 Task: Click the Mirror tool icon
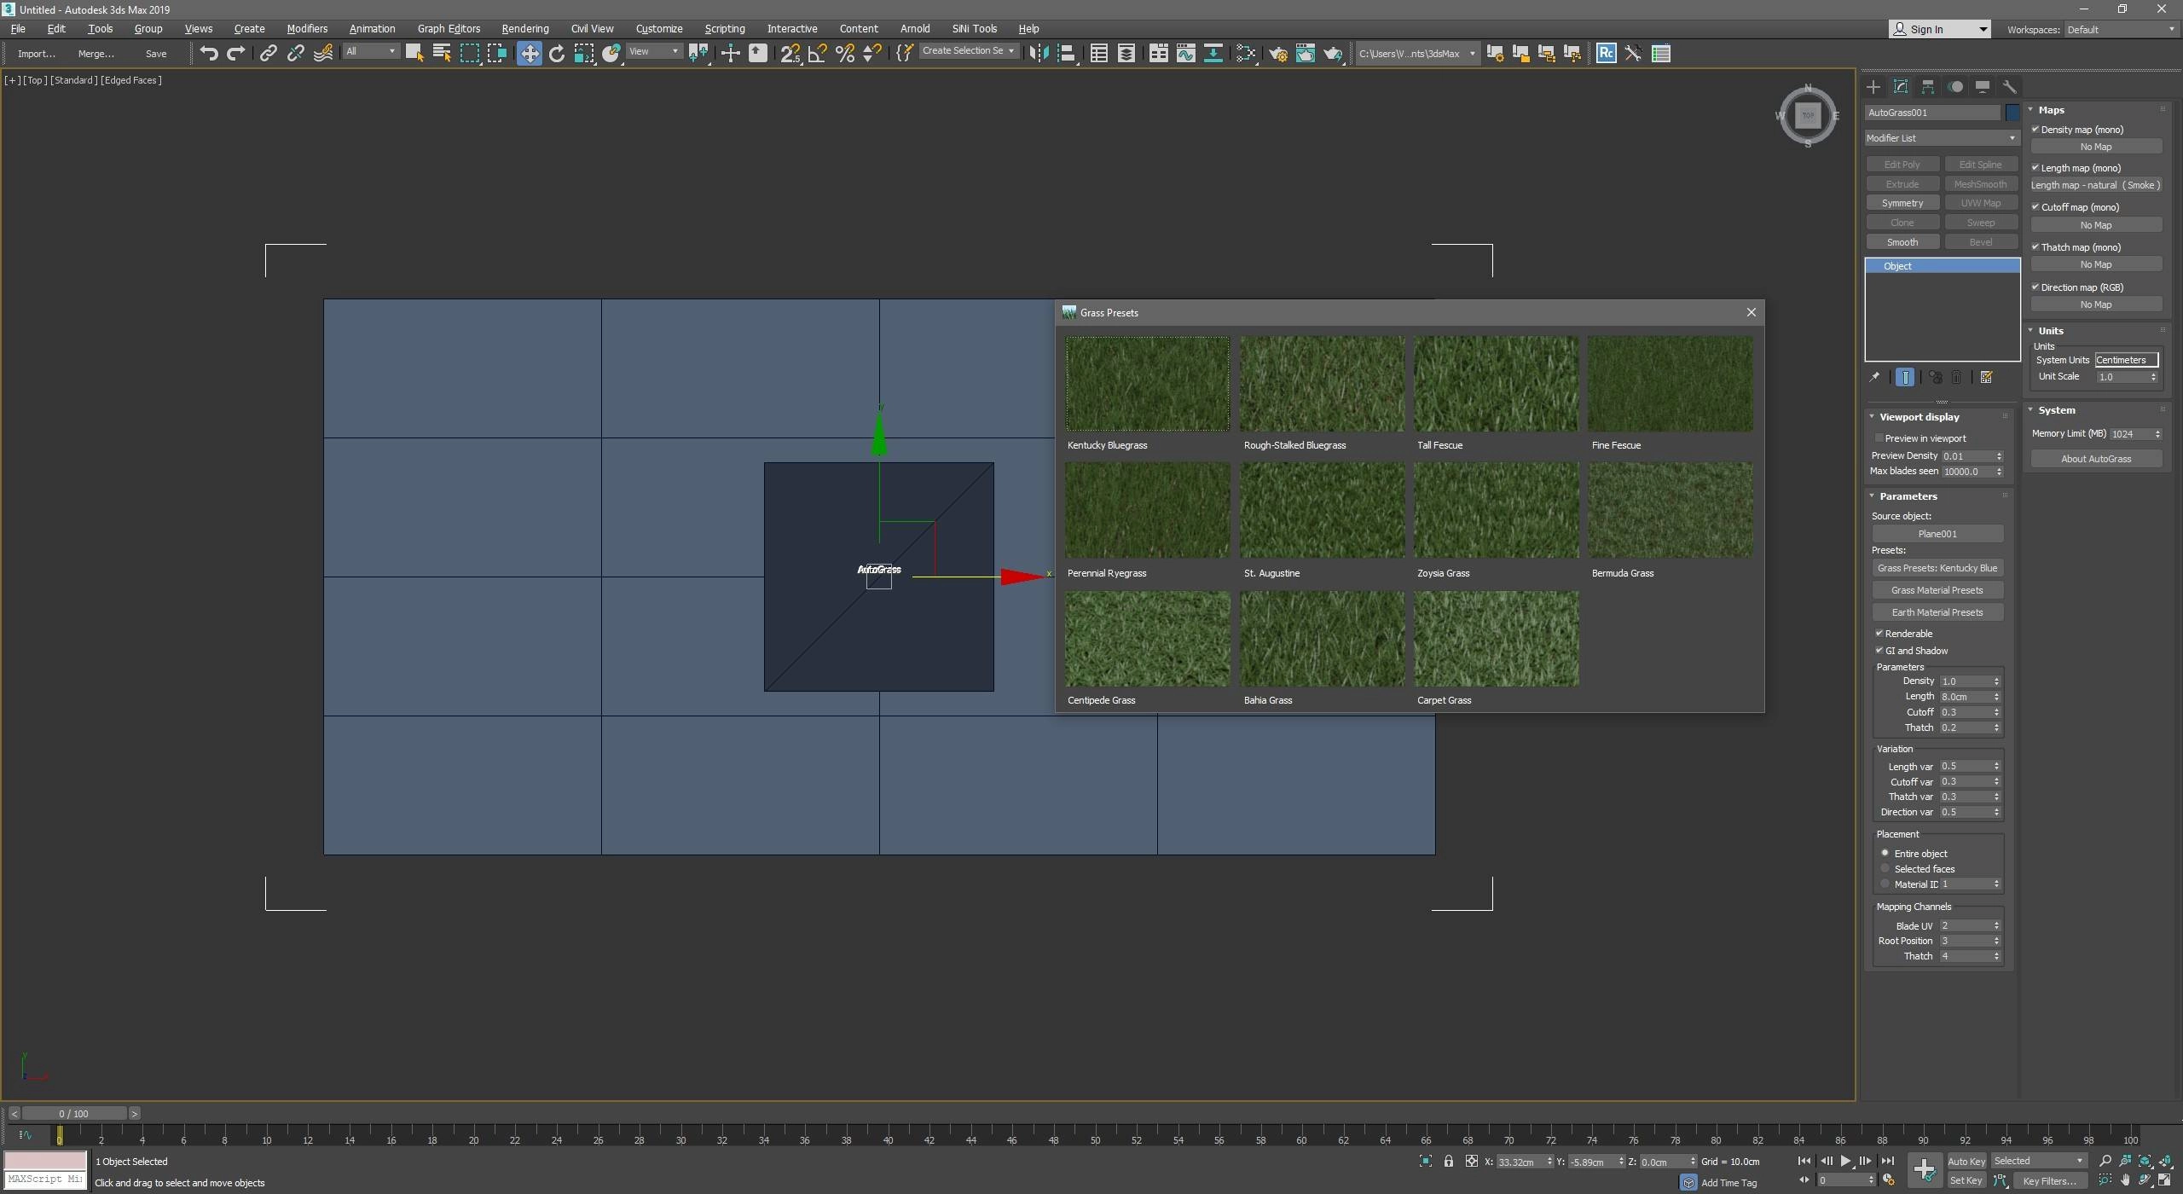tap(1039, 53)
